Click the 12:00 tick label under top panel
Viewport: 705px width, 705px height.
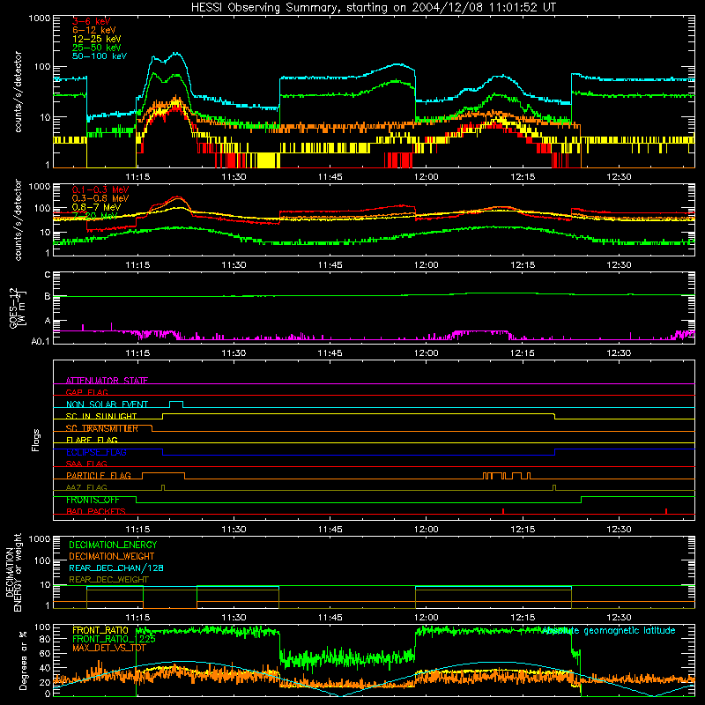[426, 177]
